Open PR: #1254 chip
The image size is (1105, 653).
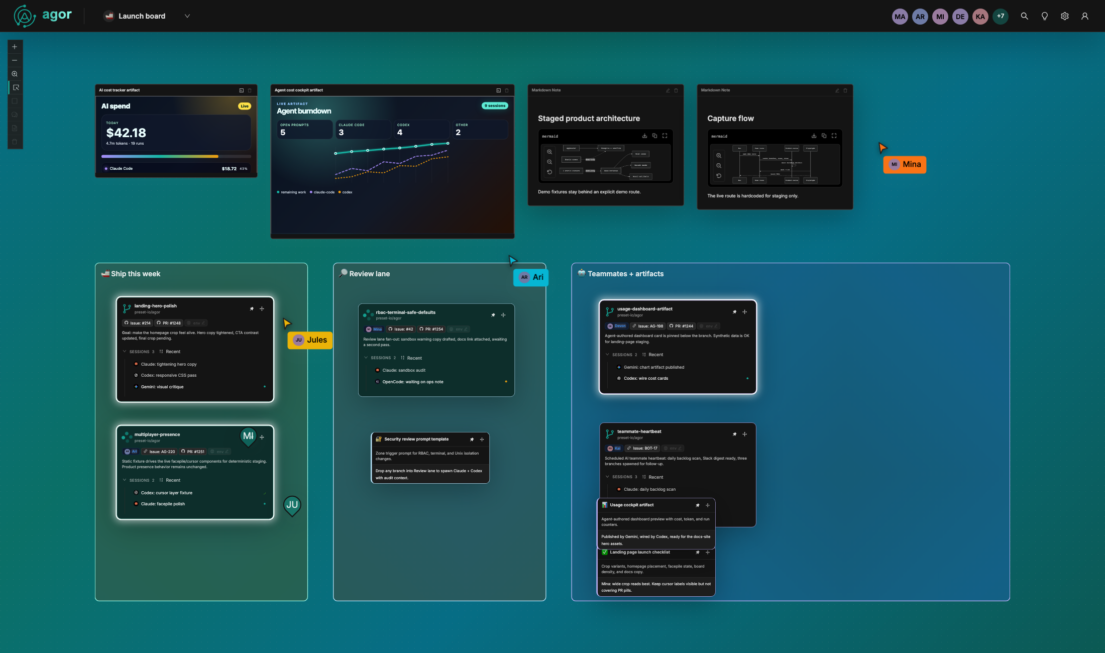431,329
